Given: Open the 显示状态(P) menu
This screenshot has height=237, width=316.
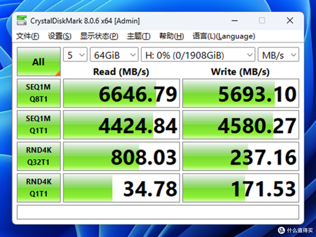Looking at the screenshot, I should point(99,36).
